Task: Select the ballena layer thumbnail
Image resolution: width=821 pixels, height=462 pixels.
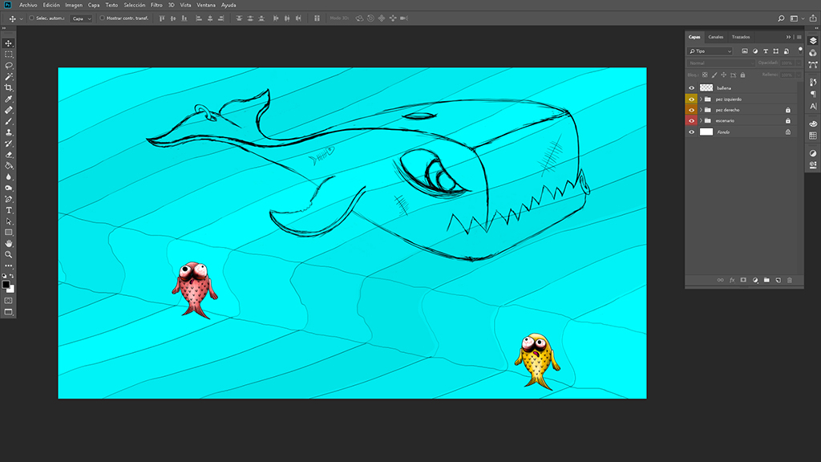Action: [x=706, y=88]
